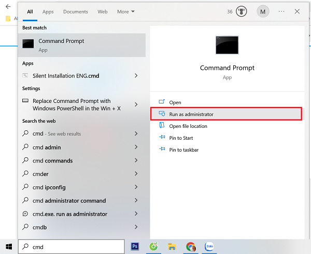This screenshot has height=254, width=311.
Task: Expand the cmd ipconfig suggestion arrow
Action: click(136, 187)
